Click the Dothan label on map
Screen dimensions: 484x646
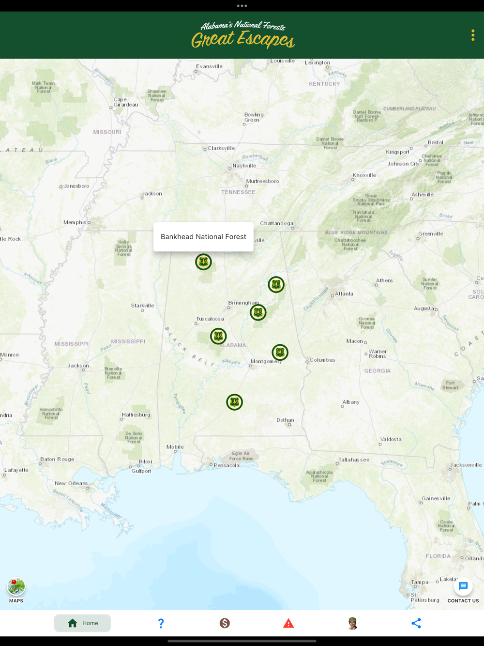coord(285,420)
